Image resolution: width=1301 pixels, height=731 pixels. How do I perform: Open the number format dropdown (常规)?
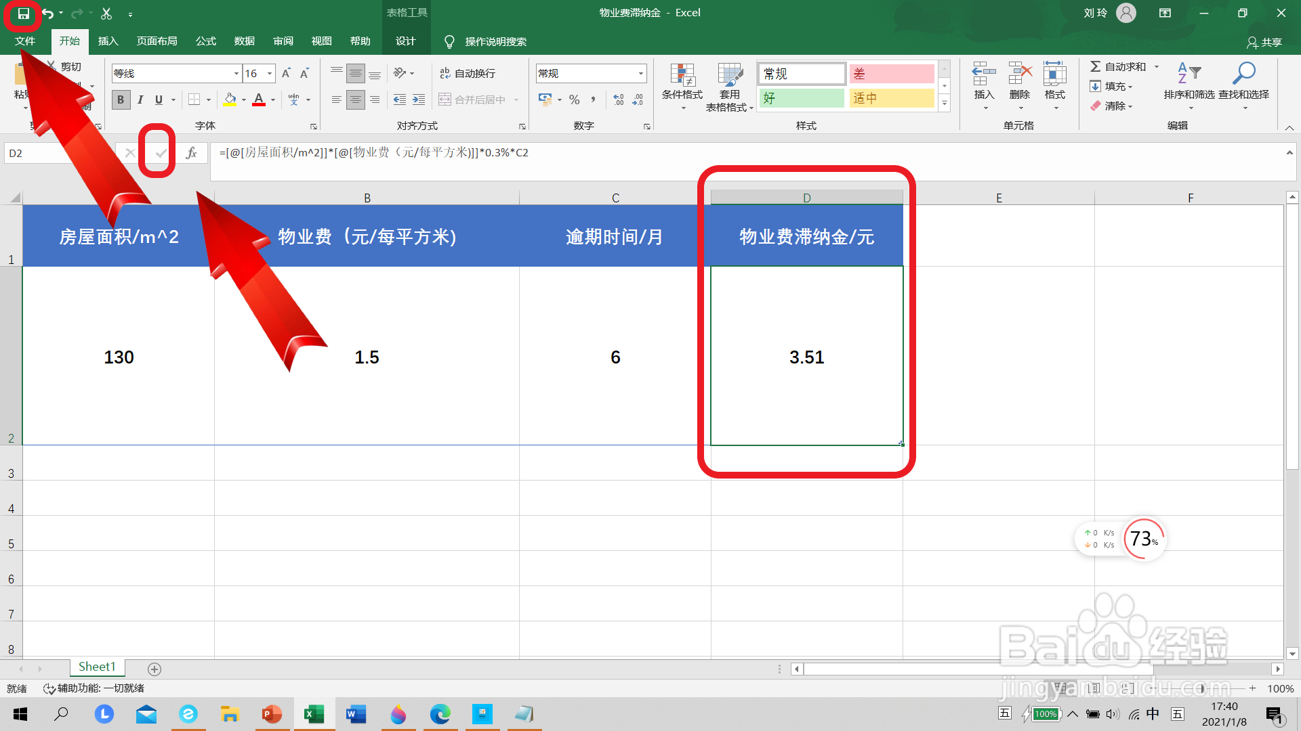pos(640,73)
